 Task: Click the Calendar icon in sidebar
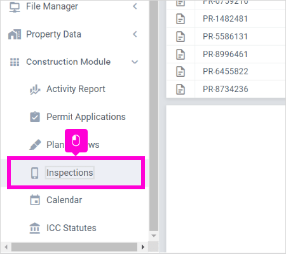35,200
